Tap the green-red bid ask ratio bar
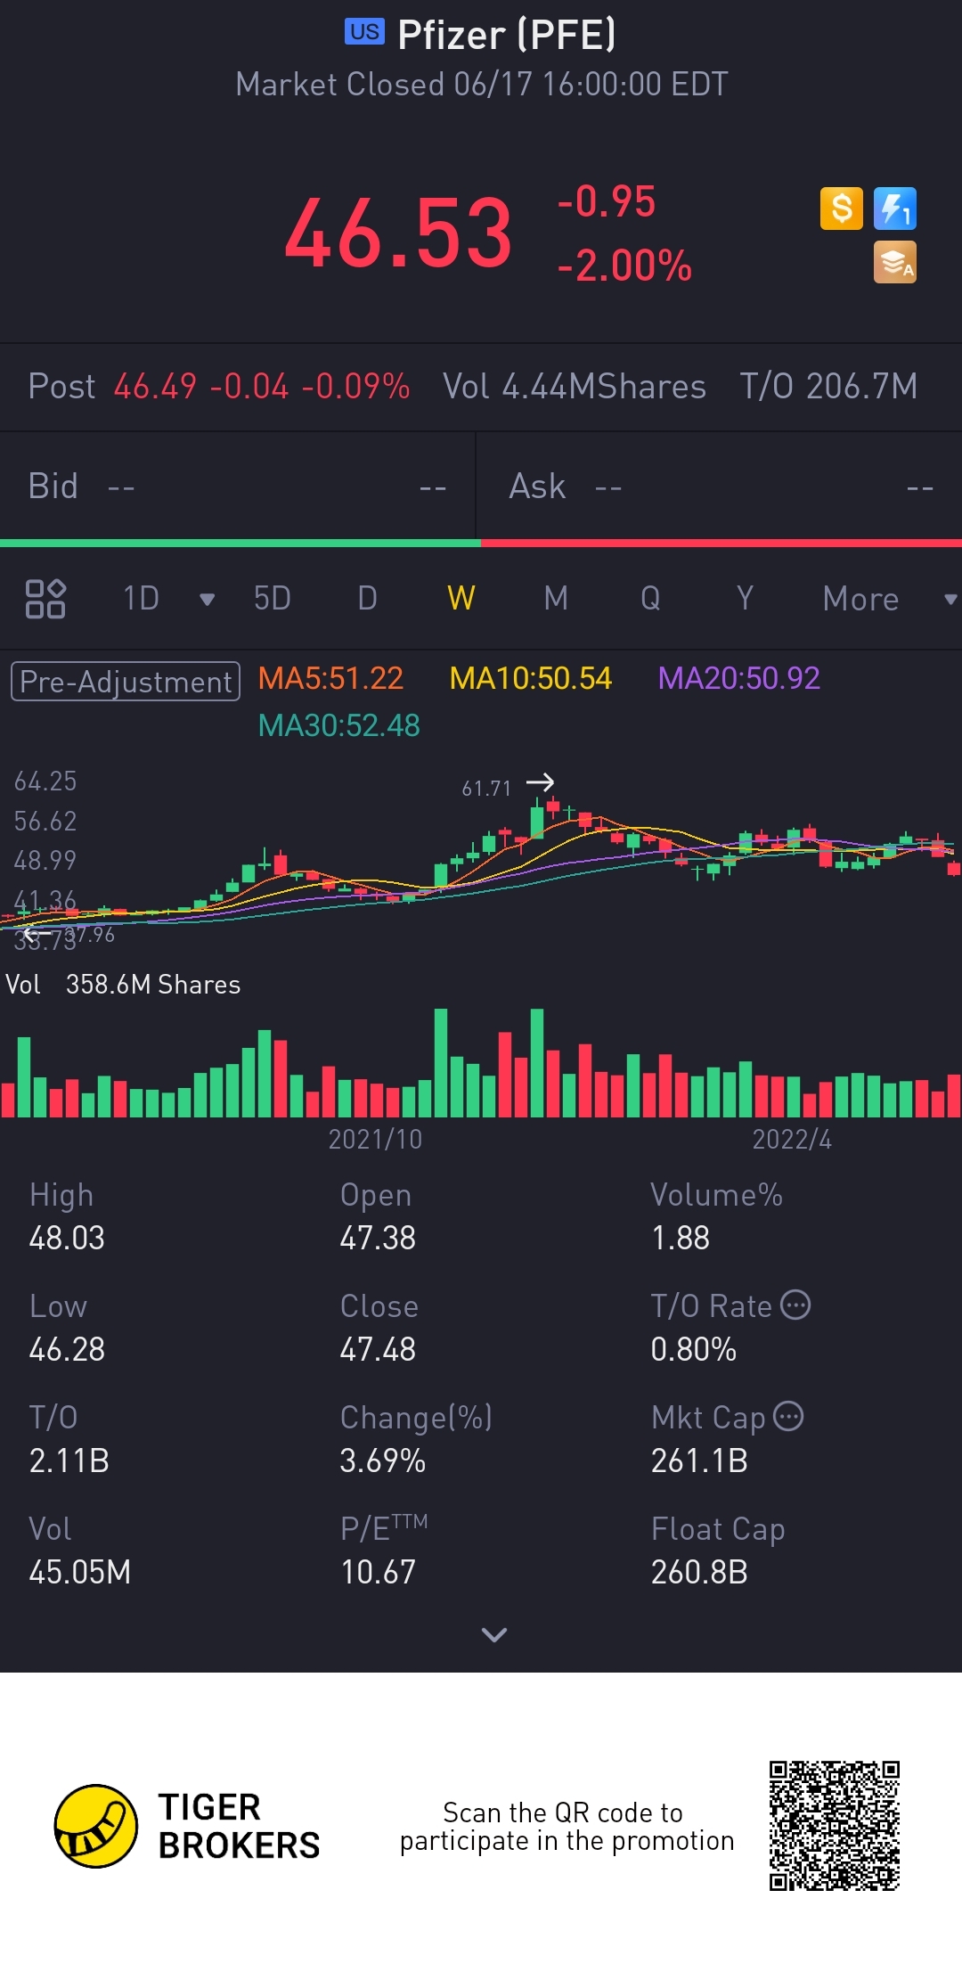This screenshot has height=1980, width=962. click(x=481, y=543)
